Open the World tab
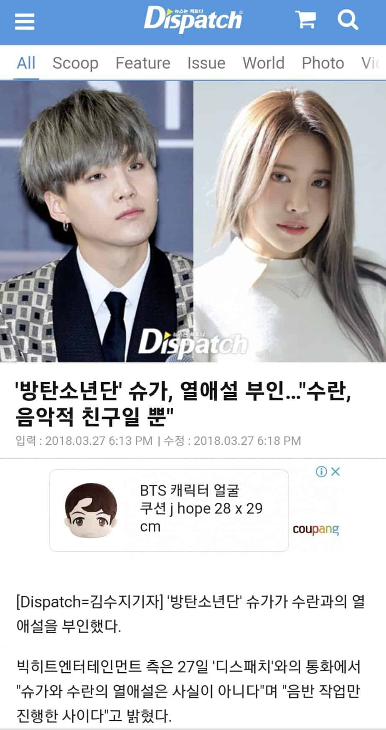386x730 pixels. coord(264,63)
